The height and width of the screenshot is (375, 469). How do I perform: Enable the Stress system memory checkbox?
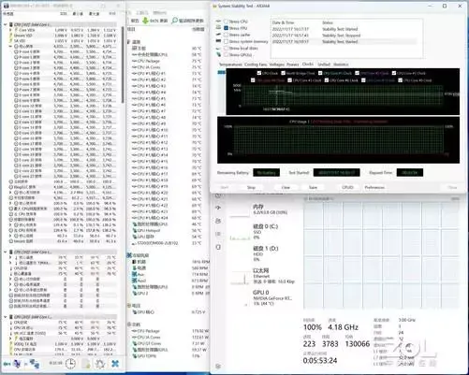click(x=226, y=41)
